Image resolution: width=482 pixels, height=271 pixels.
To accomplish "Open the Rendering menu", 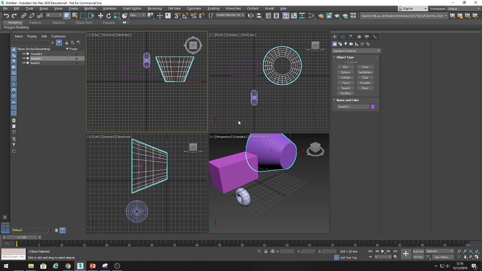I will pyautogui.click(x=154, y=8).
